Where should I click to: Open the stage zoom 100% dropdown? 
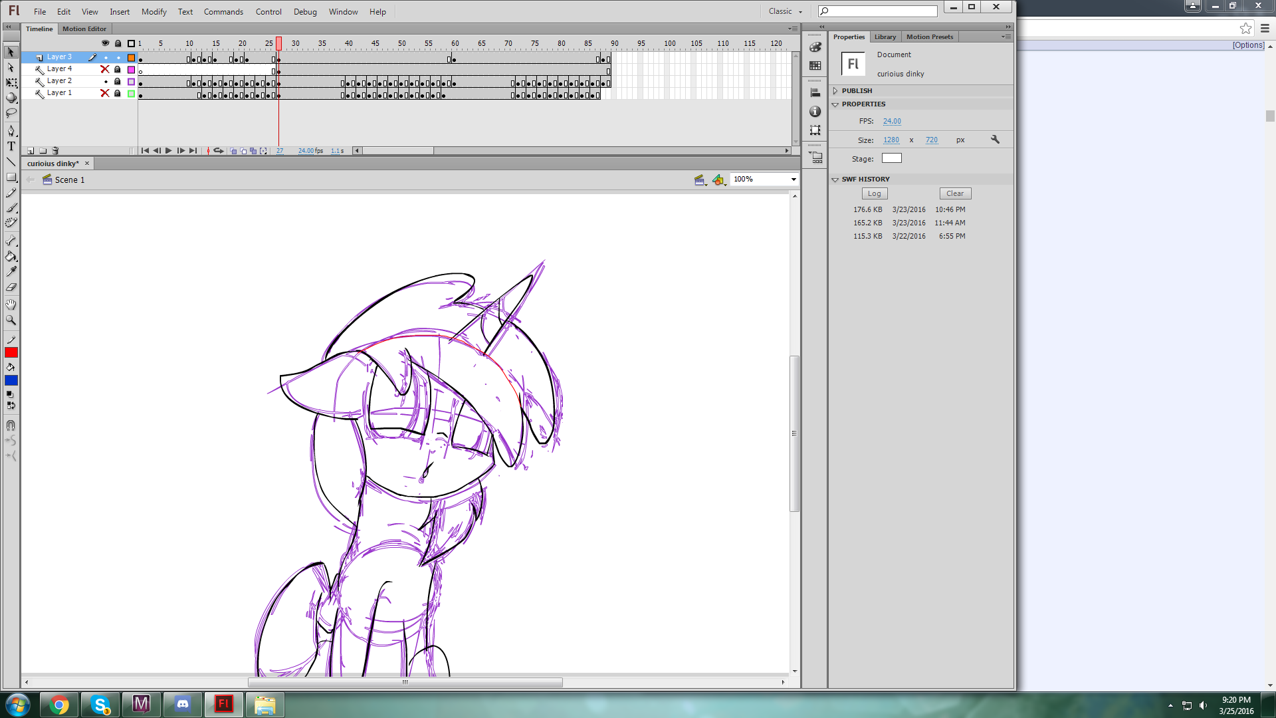coord(794,179)
